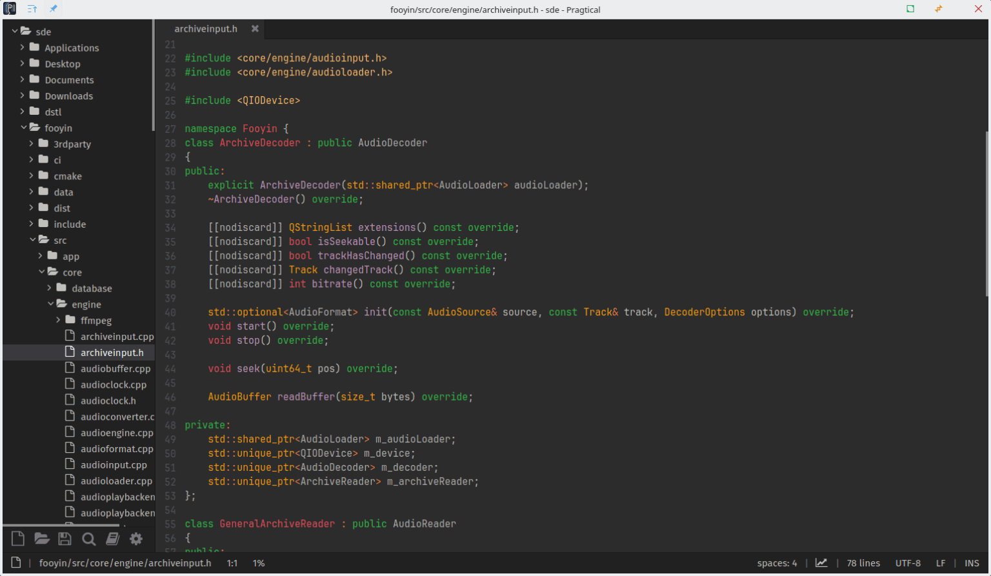Toggle the pin icon in the title bar
The height and width of the screenshot is (576, 991).
(54, 9)
